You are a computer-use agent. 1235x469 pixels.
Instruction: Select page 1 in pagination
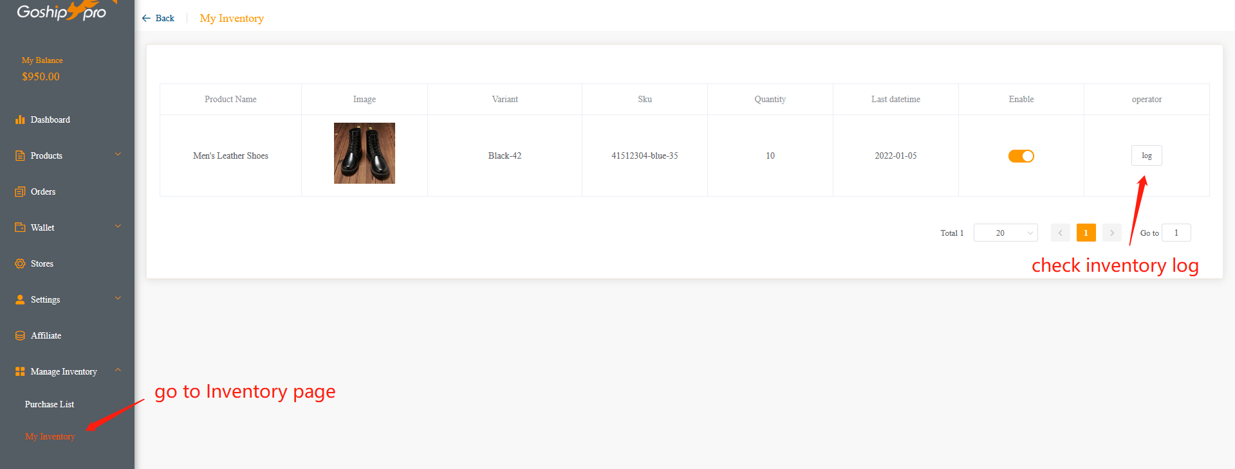[1086, 233]
